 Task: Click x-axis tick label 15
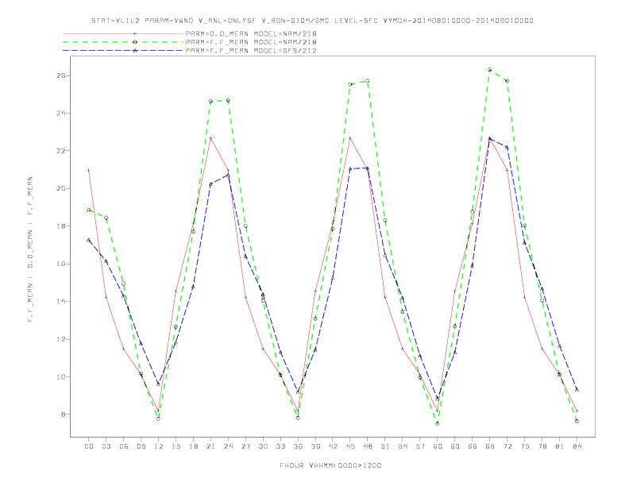(176, 446)
